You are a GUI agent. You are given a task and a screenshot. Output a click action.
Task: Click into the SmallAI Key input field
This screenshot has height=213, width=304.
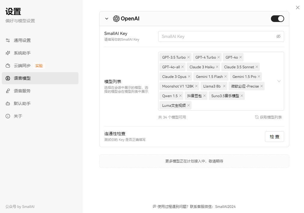pos(221,36)
